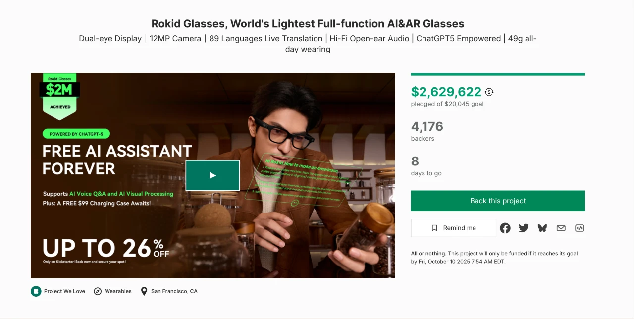Open the Project We Love text link

64,291
